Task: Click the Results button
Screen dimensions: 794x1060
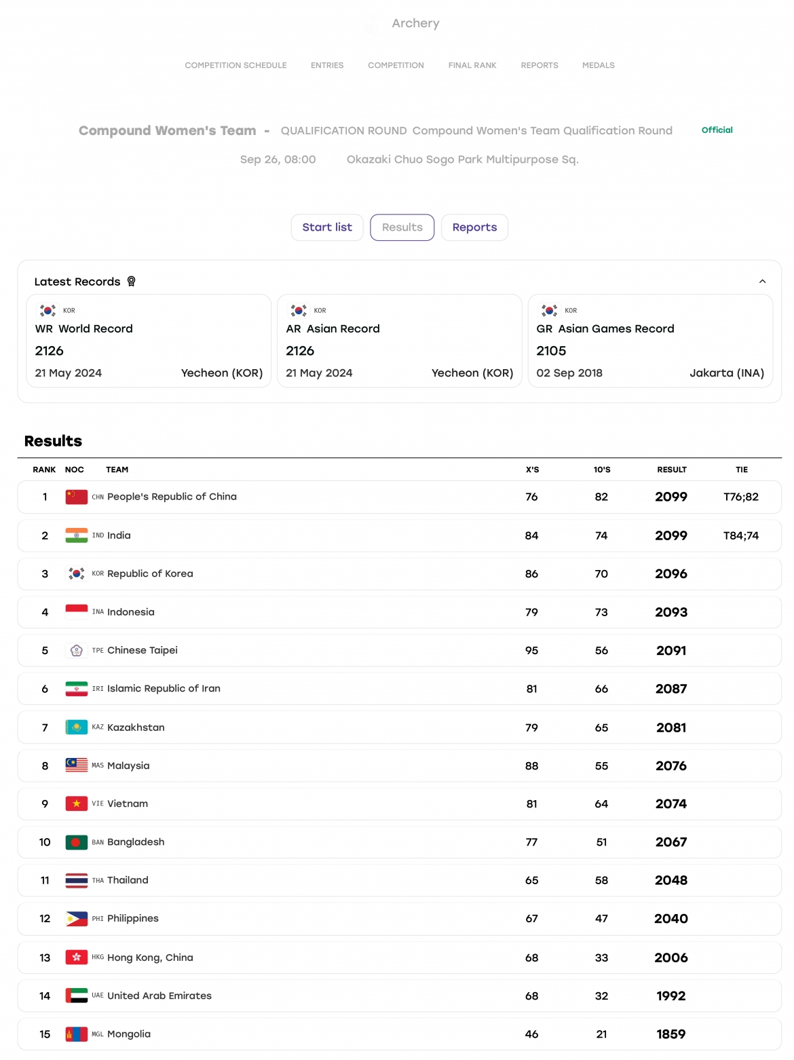Action: click(x=402, y=227)
